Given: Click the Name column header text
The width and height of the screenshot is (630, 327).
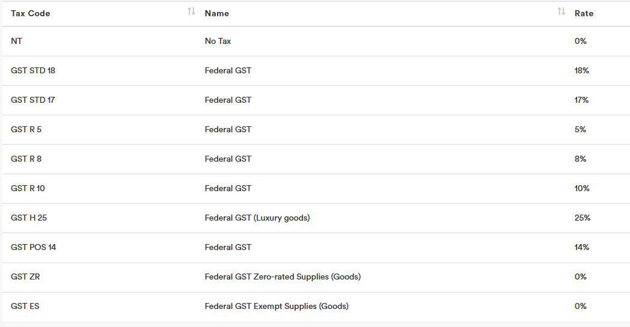Looking at the screenshot, I should pyautogui.click(x=216, y=13).
